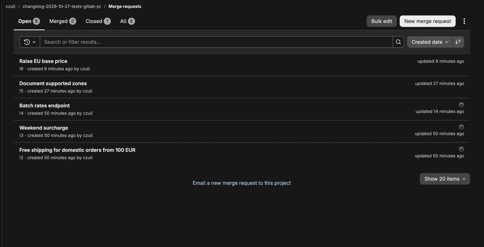Expand the Created date sort dropdown
This screenshot has height=247, width=484.
430,42
